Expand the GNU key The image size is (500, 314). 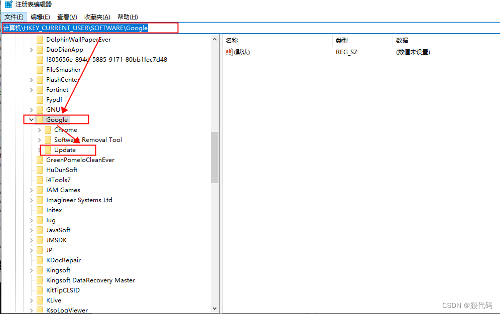[31, 110]
